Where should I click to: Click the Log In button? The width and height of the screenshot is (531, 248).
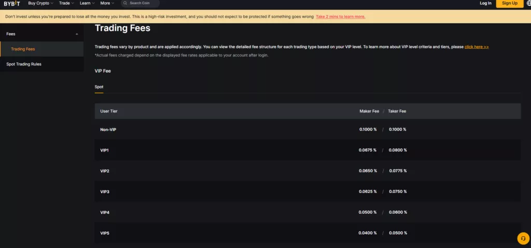485,3
